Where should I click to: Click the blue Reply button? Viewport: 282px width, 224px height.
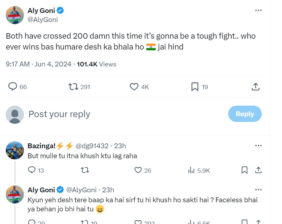pyautogui.click(x=245, y=114)
